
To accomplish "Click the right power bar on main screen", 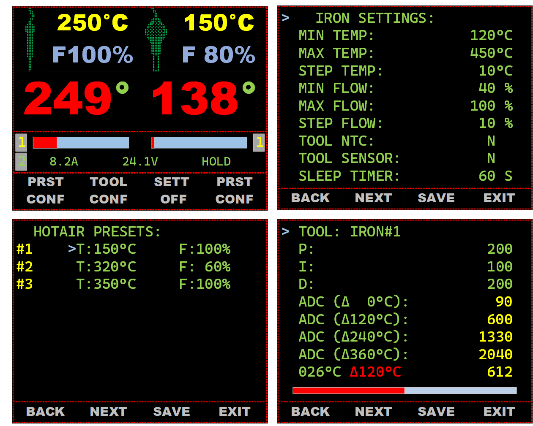I will pyautogui.click(x=199, y=143).
